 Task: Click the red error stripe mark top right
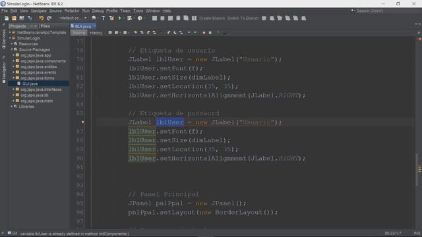[419, 39]
